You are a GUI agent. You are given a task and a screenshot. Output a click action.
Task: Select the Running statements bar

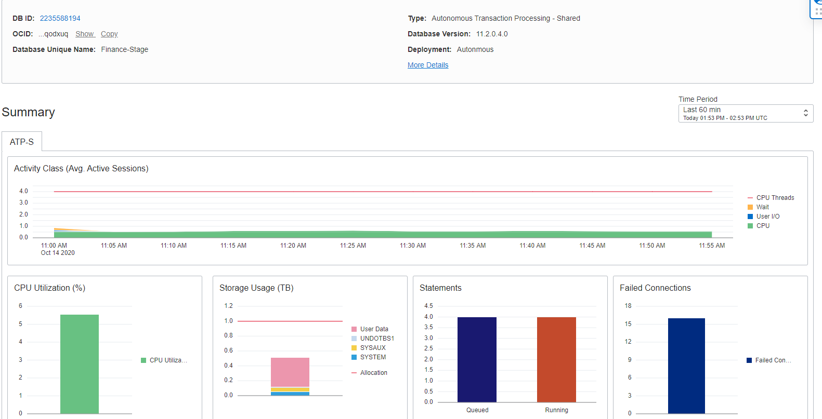pos(556,359)
